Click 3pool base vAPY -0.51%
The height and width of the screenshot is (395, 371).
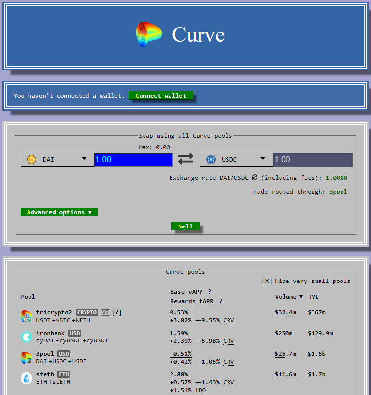click(x=181, y=354)
